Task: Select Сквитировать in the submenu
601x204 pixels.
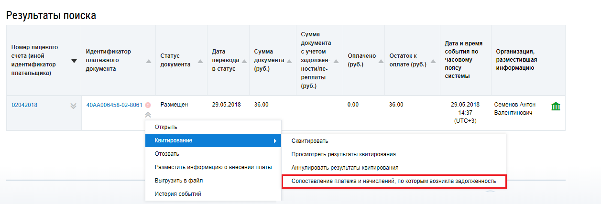Action: (310, 141)
